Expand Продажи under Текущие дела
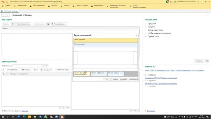 pyautogui.click(x=146, y=23)
